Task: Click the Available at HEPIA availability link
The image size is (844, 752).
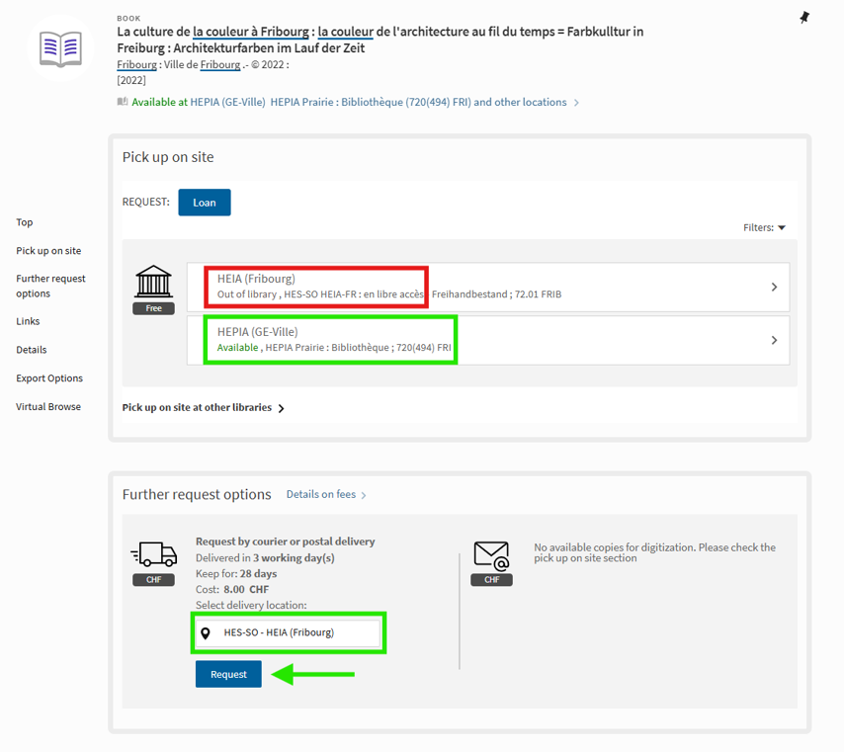Action: (348, 102)
